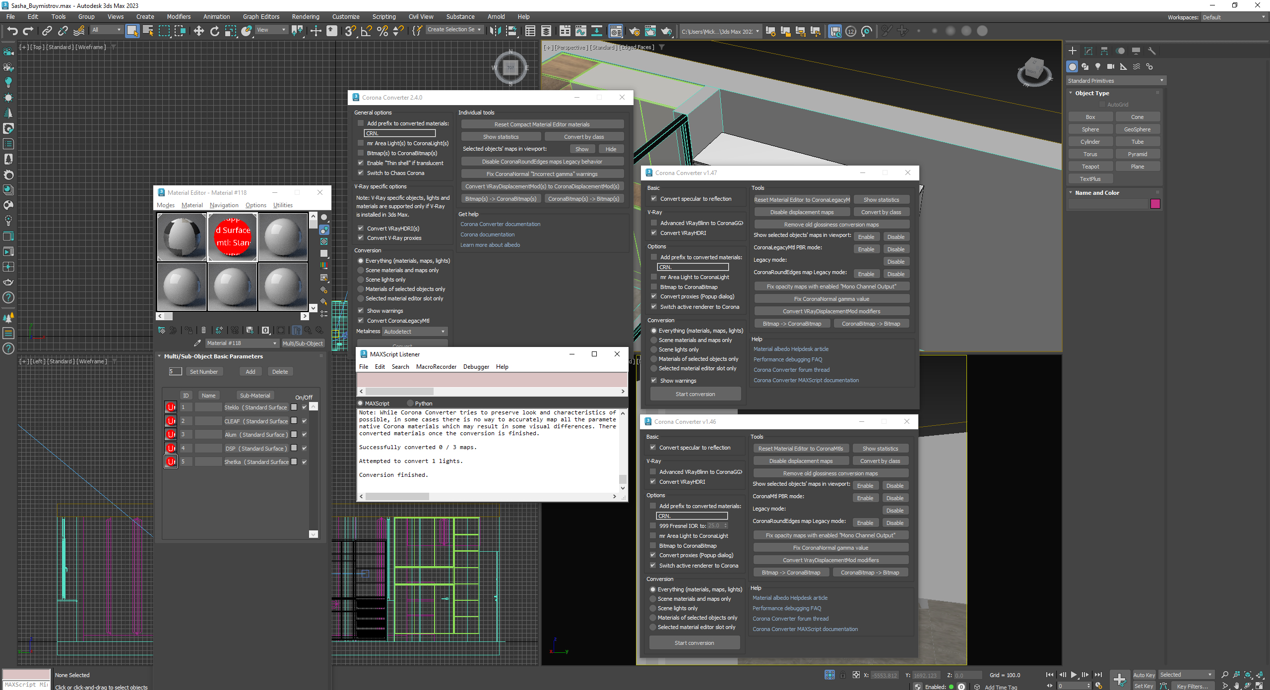Toggle the Angle Snap icon
Viewport: 1270px width, 690px height.
point(366,31)
